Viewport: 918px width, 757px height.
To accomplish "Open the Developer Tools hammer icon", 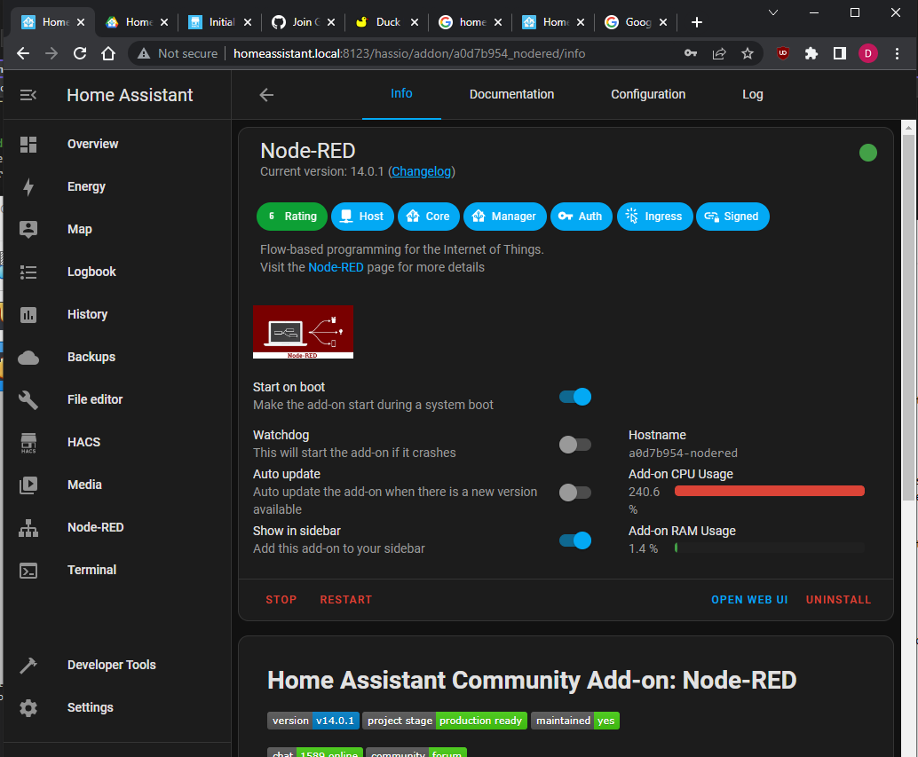I will pos(28,666).
